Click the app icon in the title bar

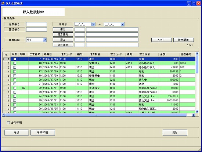(x=3, y=3)
